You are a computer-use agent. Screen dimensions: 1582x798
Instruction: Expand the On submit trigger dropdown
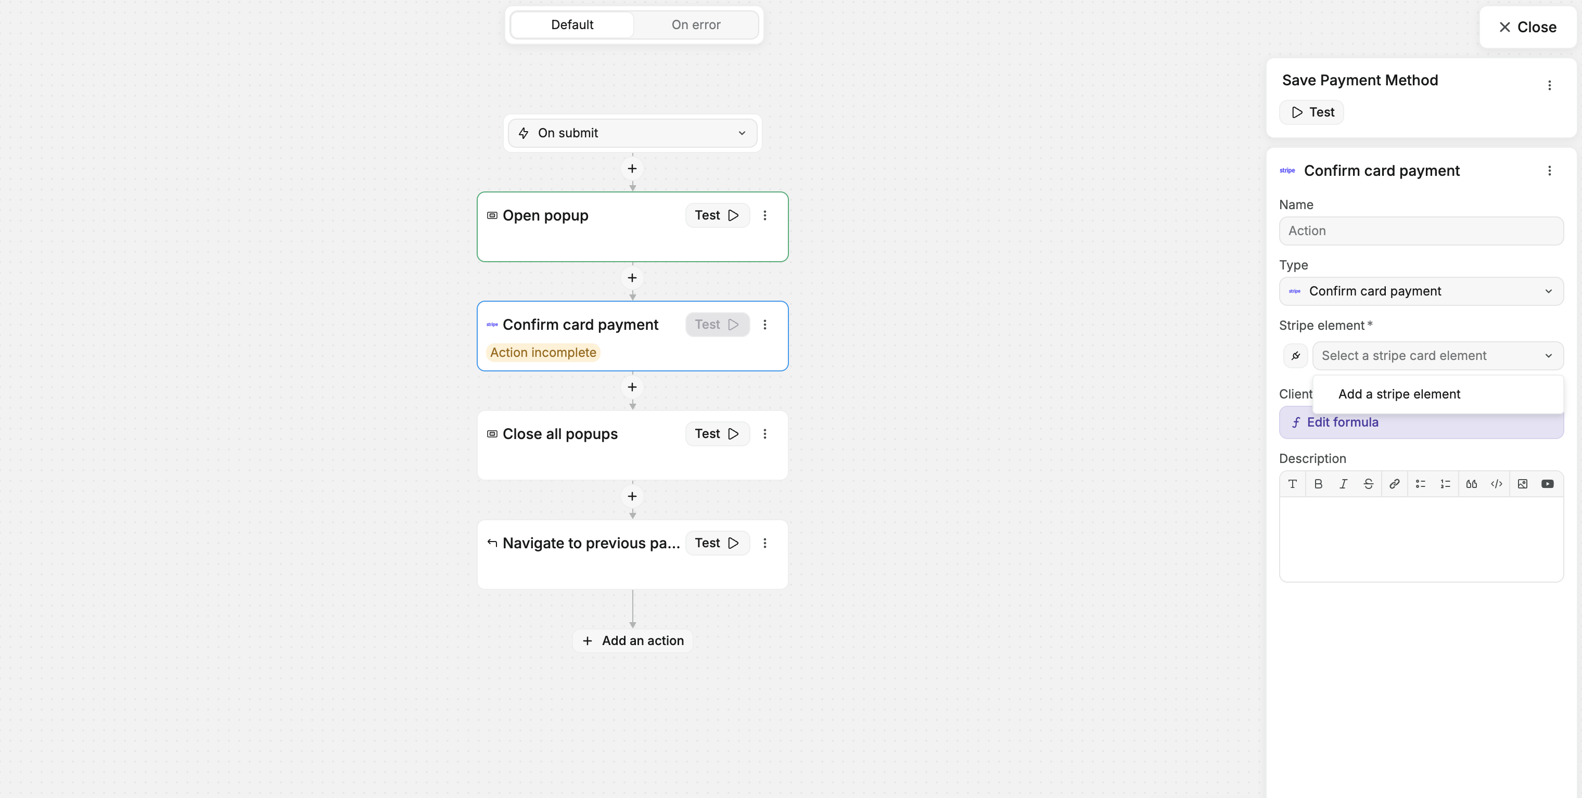(633, 133)
